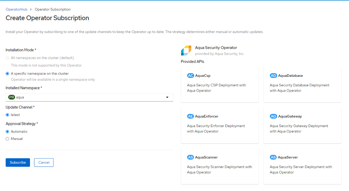349x191 pixels.
Task: Click the PR project badge beside aqua
Action: click(12, 97)
